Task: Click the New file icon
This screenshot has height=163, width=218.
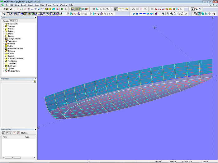Action: tap(3, 9)
